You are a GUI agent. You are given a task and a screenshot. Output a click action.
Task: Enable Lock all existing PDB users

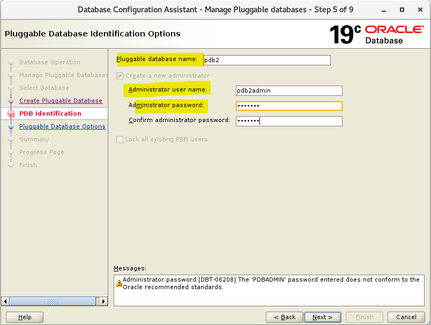[120, 139]
